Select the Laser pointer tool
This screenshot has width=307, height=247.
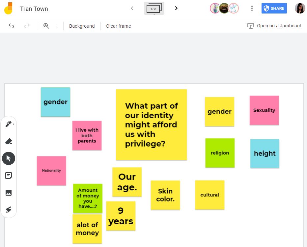(x=9, y=209)
